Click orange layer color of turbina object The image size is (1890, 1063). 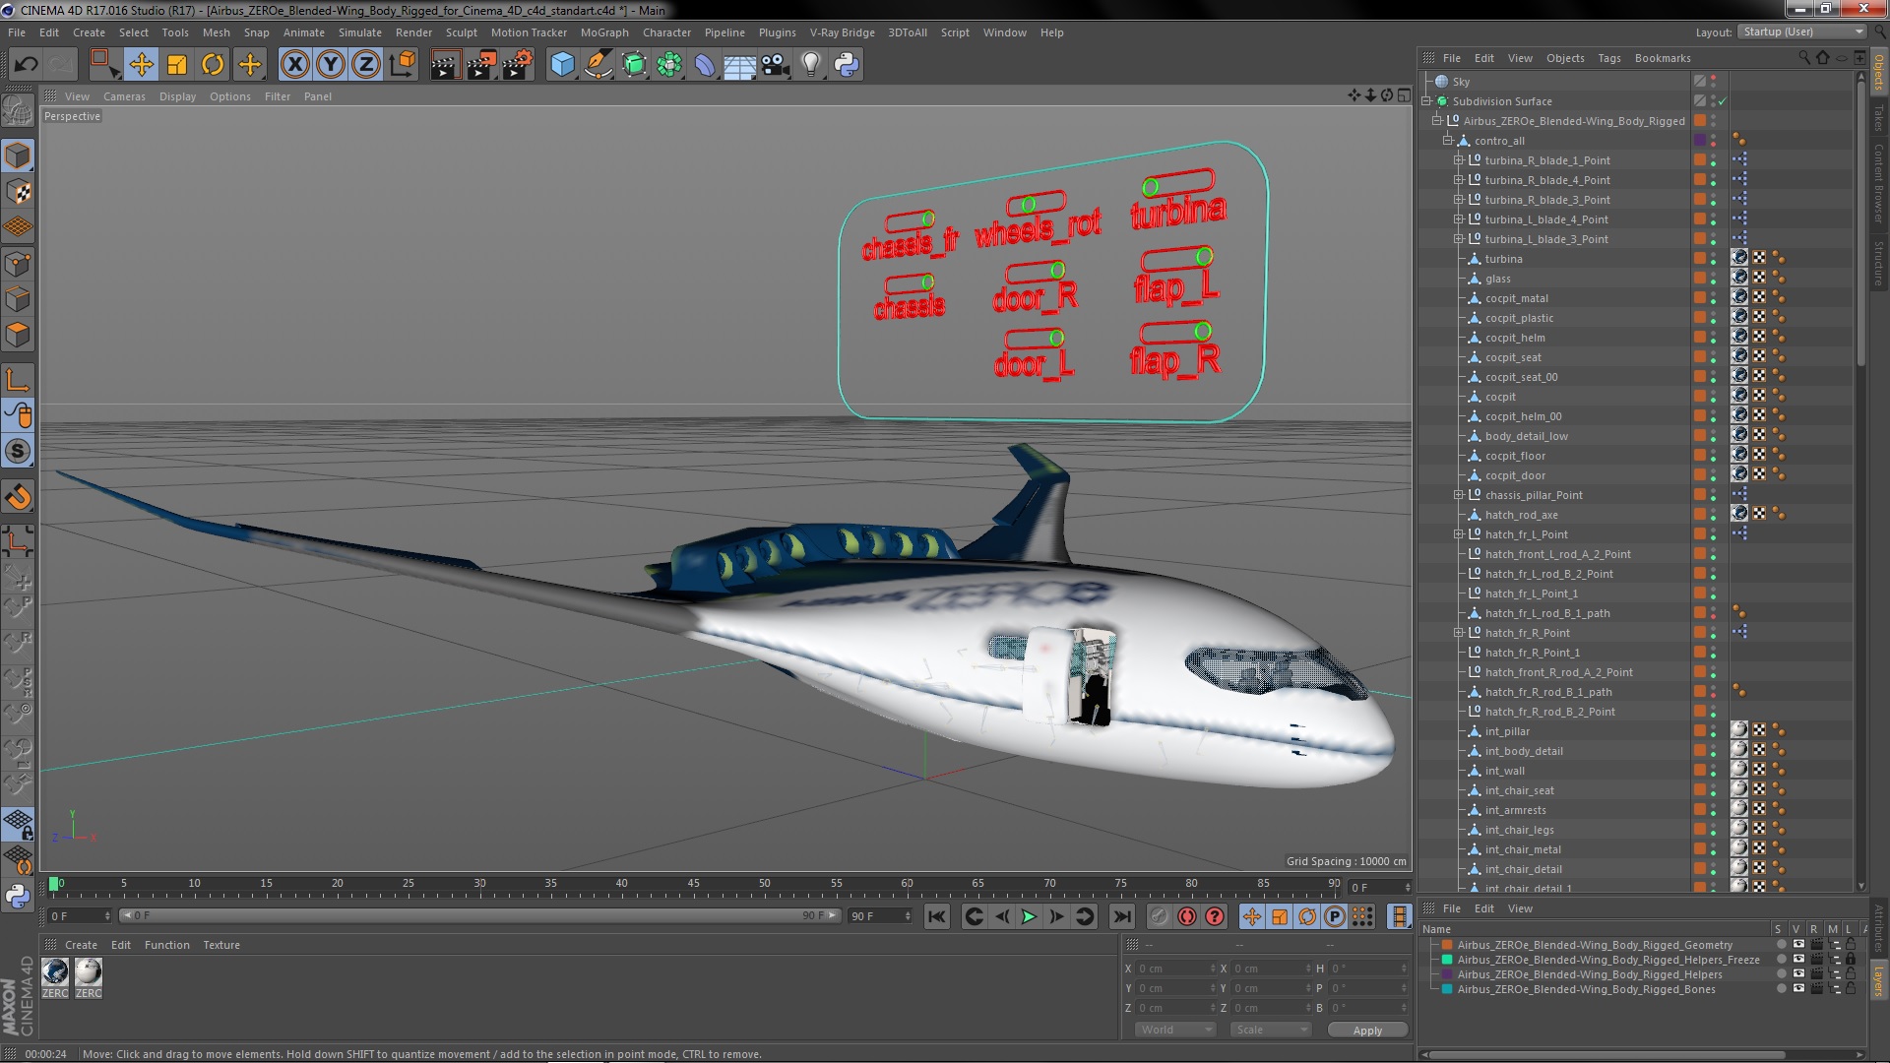point(1699,259)
